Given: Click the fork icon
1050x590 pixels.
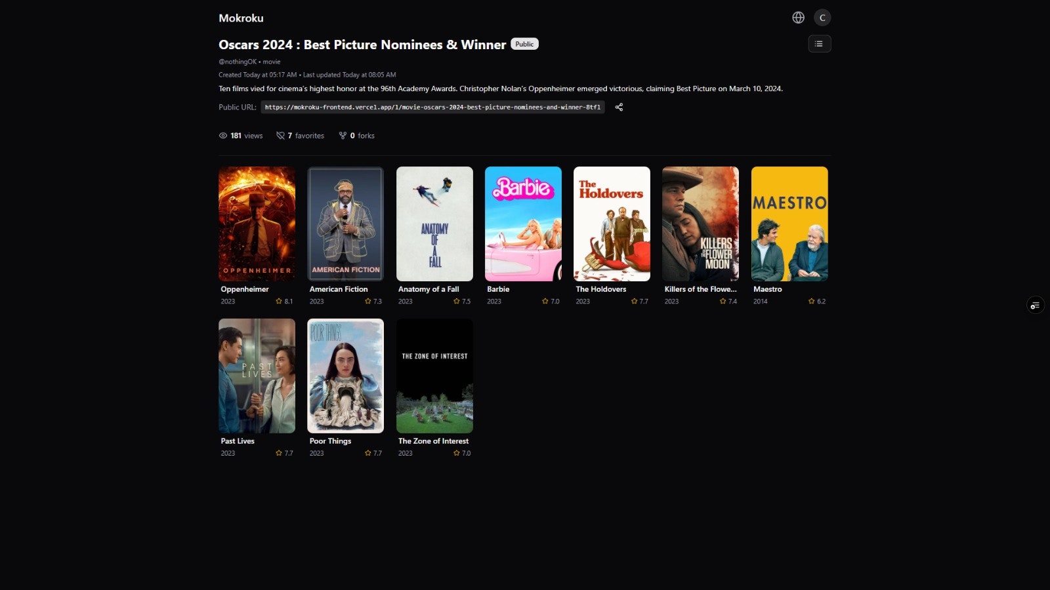Looking at the screenshot, I should click(x=343, y=136).
